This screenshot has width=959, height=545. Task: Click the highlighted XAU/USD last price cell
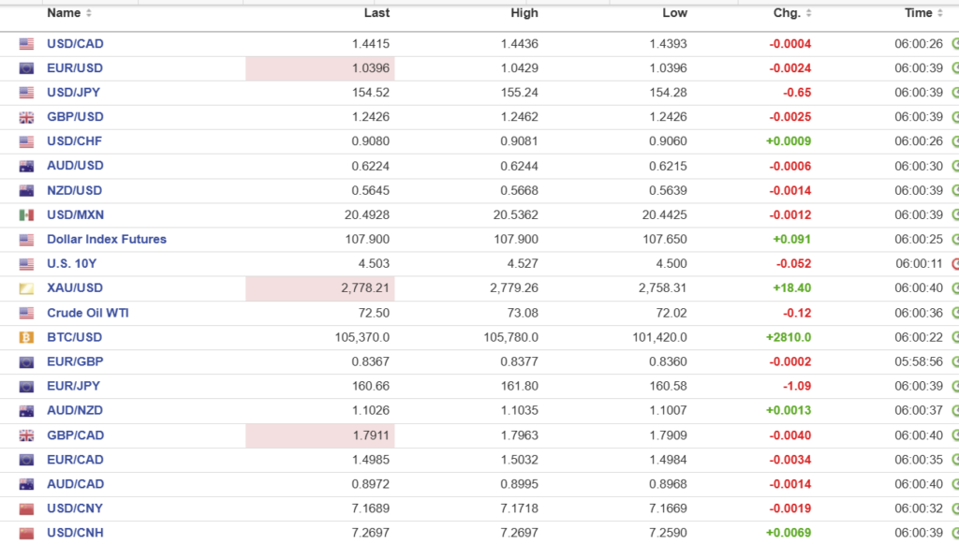click(320, 288)
